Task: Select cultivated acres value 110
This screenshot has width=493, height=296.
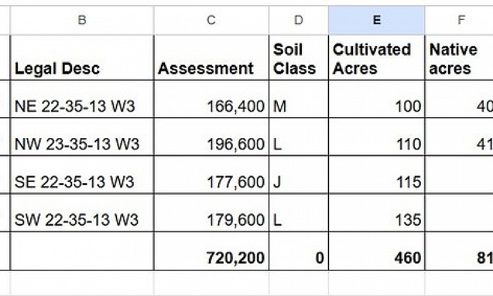Action: [x=377, y=137]
